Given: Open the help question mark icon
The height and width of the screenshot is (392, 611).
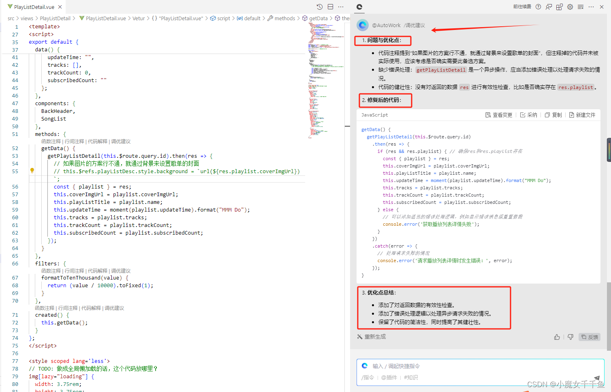Looking at the screenshot, I should pyautogui.click(x=538, y=7).
